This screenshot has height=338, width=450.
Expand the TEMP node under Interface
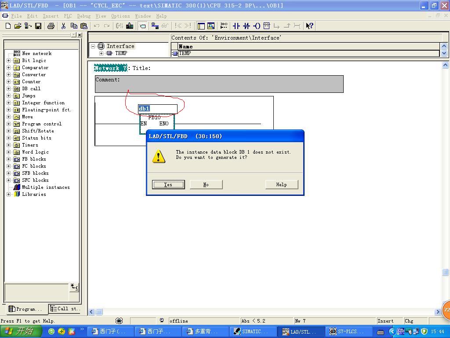click(102, 53)
